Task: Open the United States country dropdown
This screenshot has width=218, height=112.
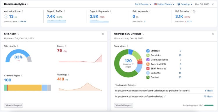Action: [164, 4]
